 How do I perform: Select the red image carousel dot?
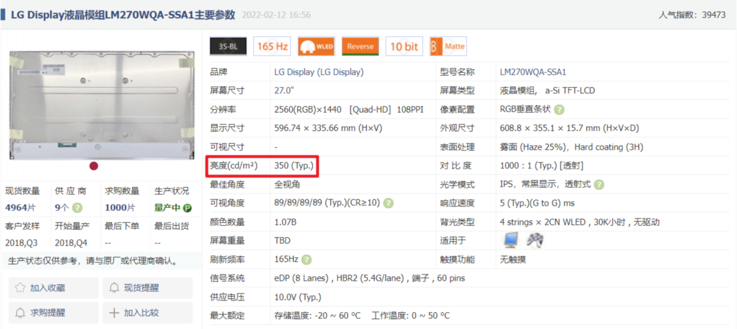pyautogui.click(x=94, y=166)
